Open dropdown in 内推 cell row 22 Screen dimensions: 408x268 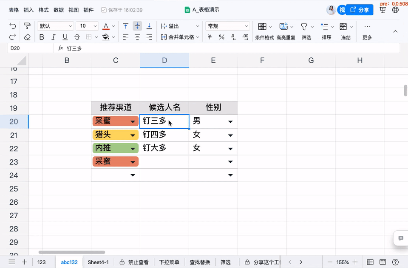(133, 149)
